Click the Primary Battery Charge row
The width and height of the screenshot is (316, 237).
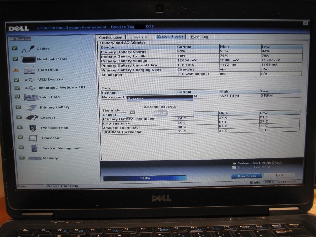pyautogui.click(x=201, y=52)
